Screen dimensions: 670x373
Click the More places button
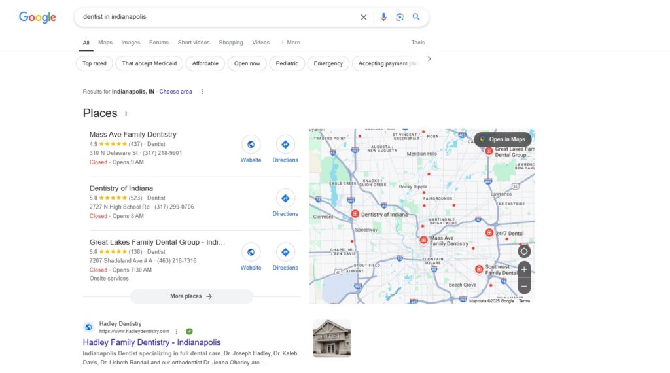pyautogui.click(x=192, y=296)
